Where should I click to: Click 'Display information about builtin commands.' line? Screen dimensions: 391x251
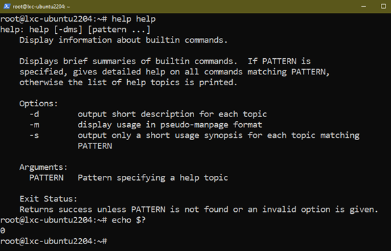123,40
